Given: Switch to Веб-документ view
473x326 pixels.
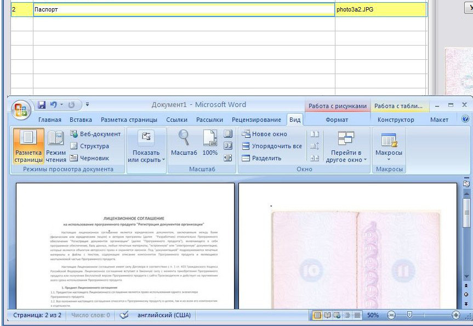Looking at the screenshot, I should (95, 134).
